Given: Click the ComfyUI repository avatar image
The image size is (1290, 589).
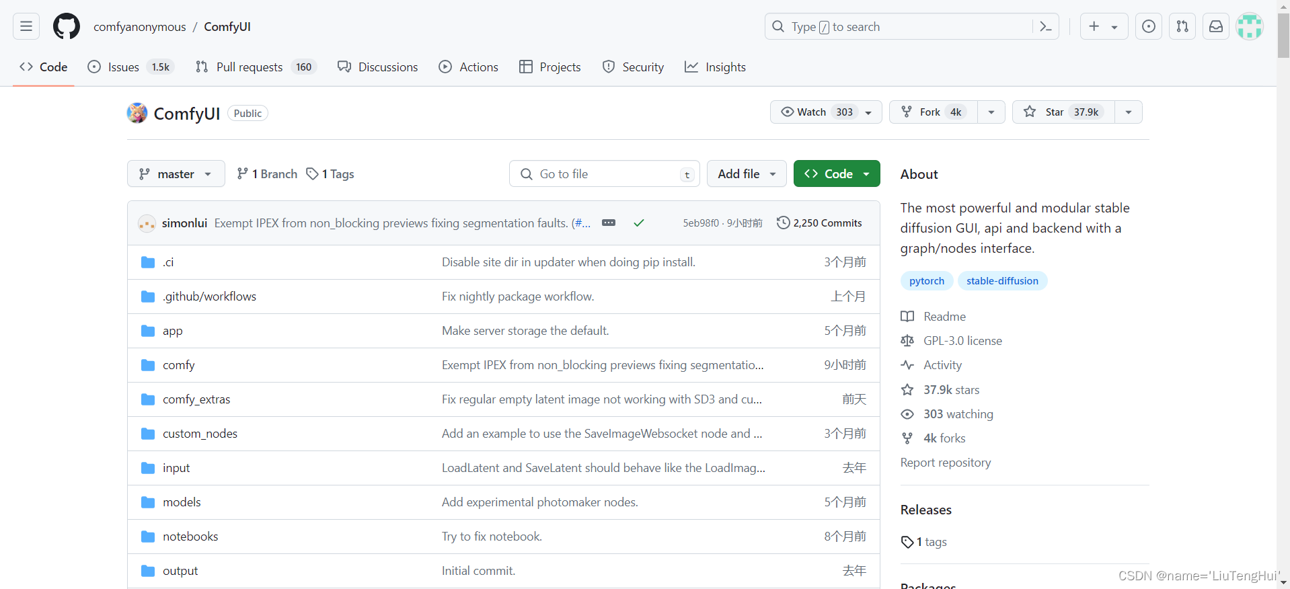Looking at the screenshot, I should coord(137,113).
